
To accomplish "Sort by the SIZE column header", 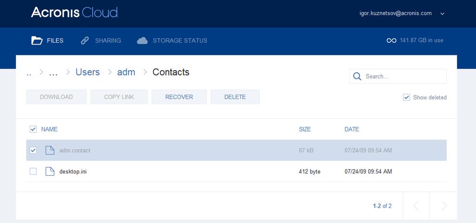I will 305,129.
